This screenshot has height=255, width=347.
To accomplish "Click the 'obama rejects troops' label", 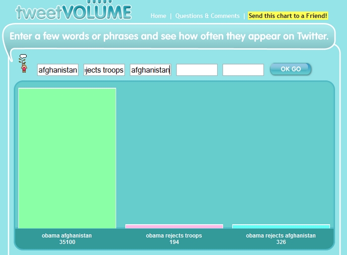I will (x=174, y=236).
